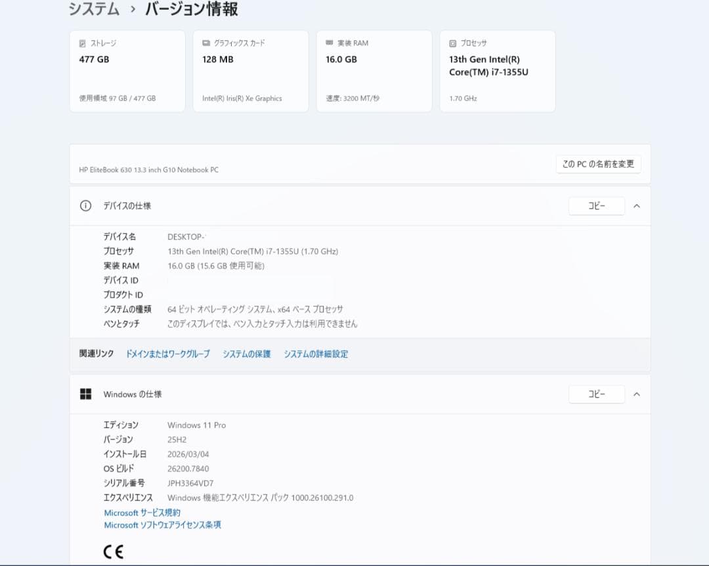The height and width of the screenshot is (566, 709).
Task: Click RAM speed text 速度: 3200 MT/秒
Action: point(353,98)
